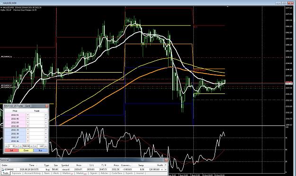
Task: Click the volume field showing 500.00
Action: (x=26, y=146)
